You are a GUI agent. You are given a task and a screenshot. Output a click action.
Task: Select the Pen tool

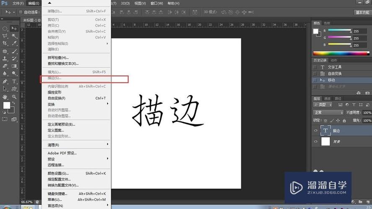click(x=5, y=82)
